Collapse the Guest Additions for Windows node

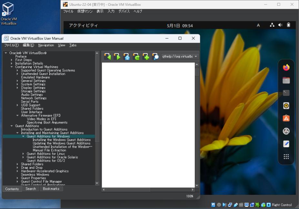pos(23,136)
